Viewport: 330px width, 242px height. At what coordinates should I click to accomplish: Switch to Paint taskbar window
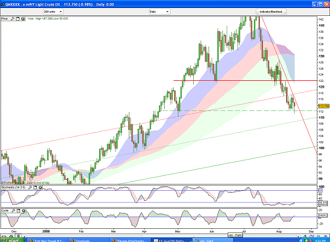(x=213, y=240)
